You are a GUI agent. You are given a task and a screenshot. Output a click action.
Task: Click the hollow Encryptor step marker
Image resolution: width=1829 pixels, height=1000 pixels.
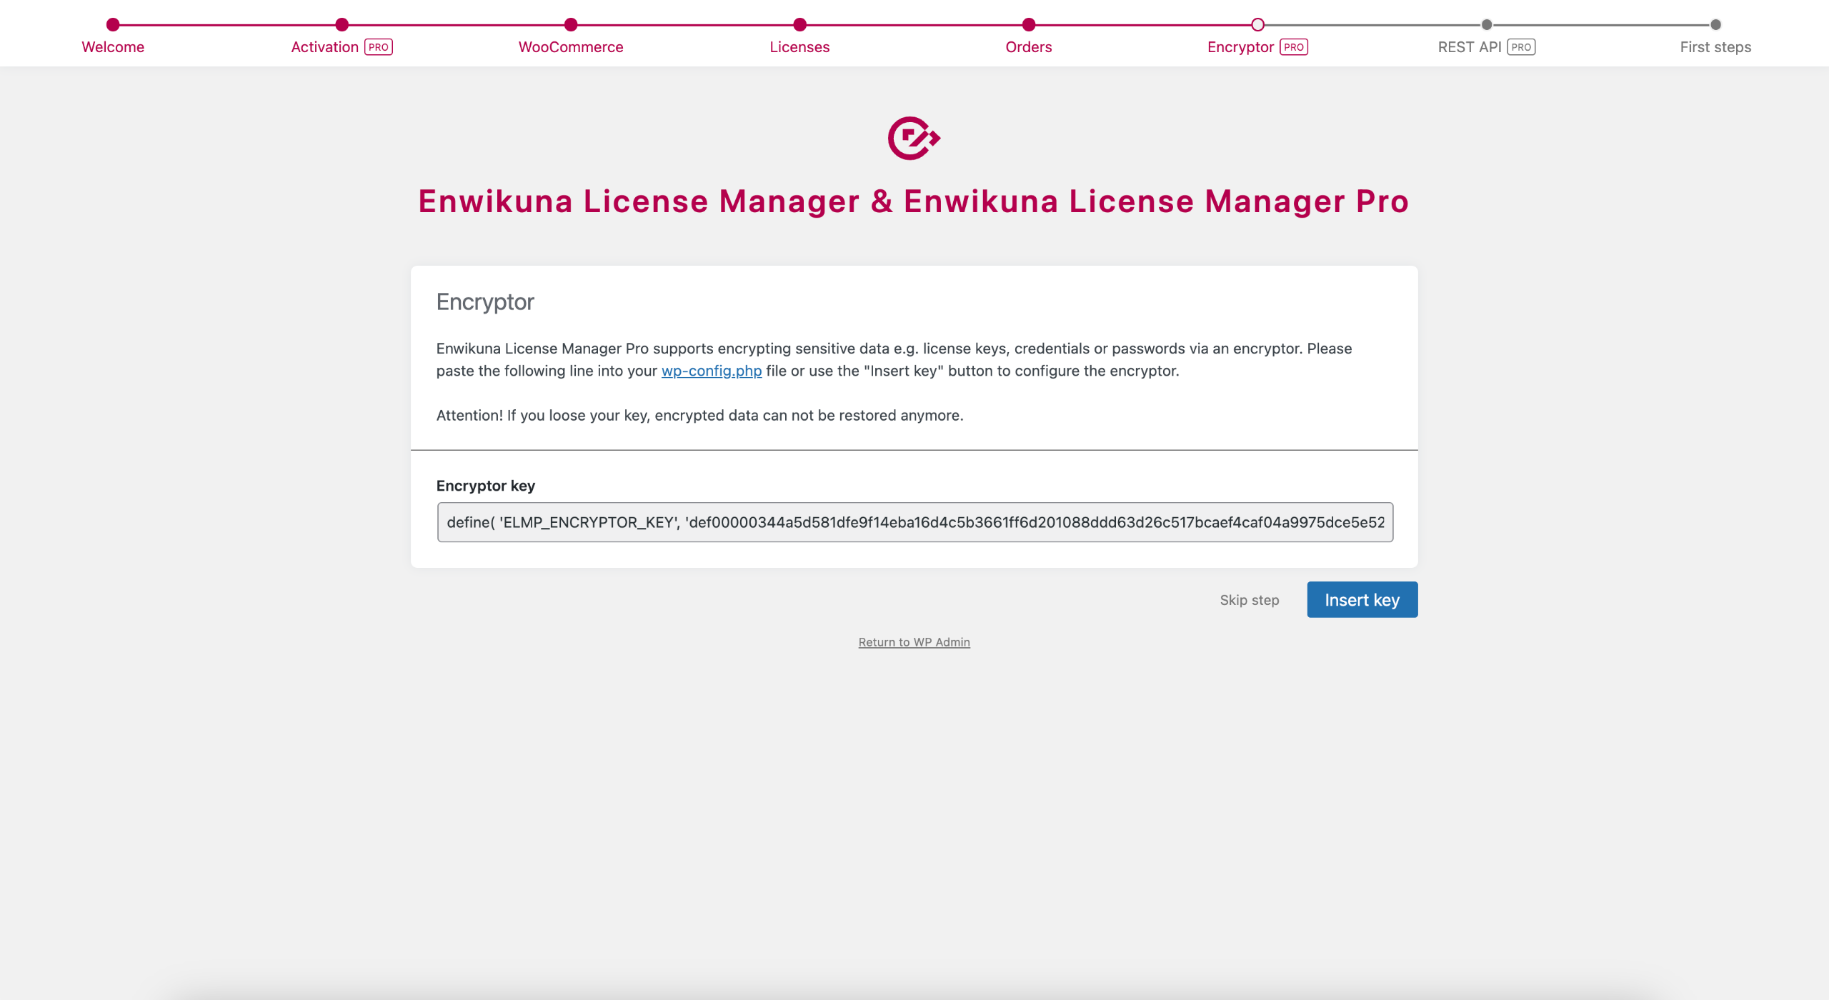[x=1258, y=25]
